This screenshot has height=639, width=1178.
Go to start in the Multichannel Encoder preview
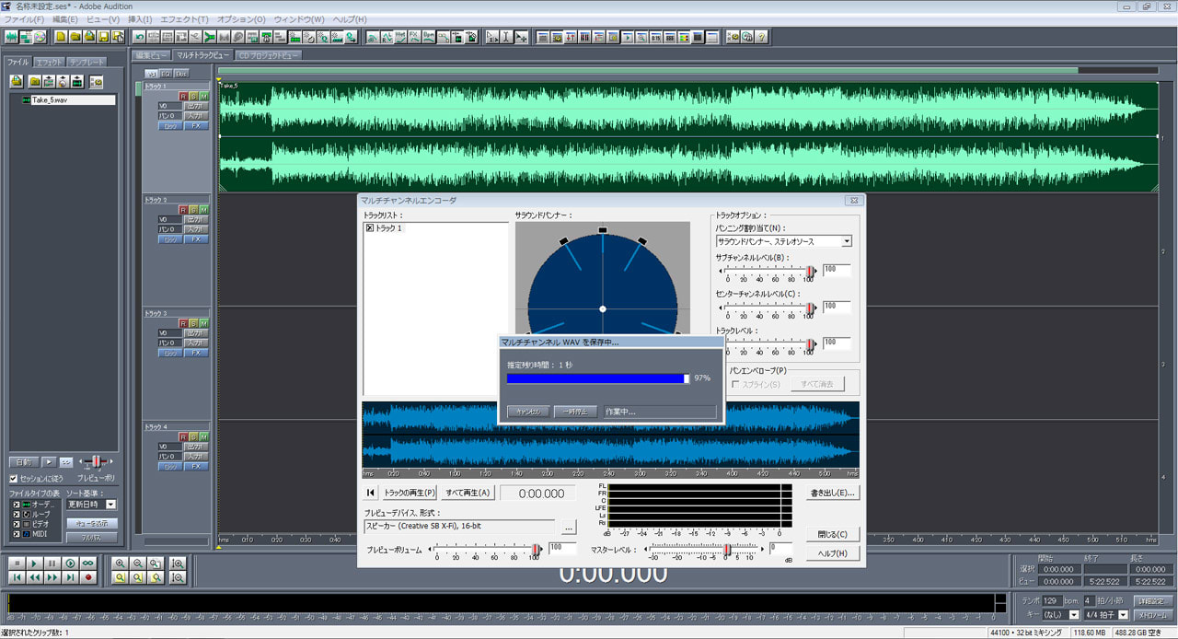(x=370, y=493)
